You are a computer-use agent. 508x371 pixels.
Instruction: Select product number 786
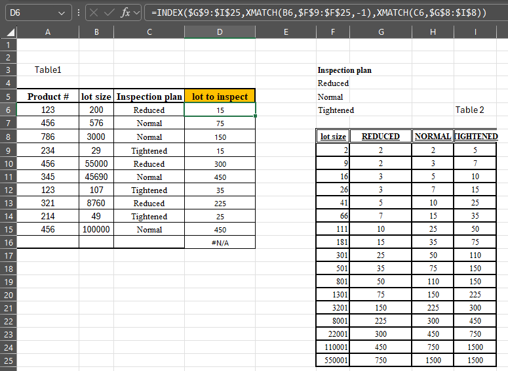tap(48, 137)
